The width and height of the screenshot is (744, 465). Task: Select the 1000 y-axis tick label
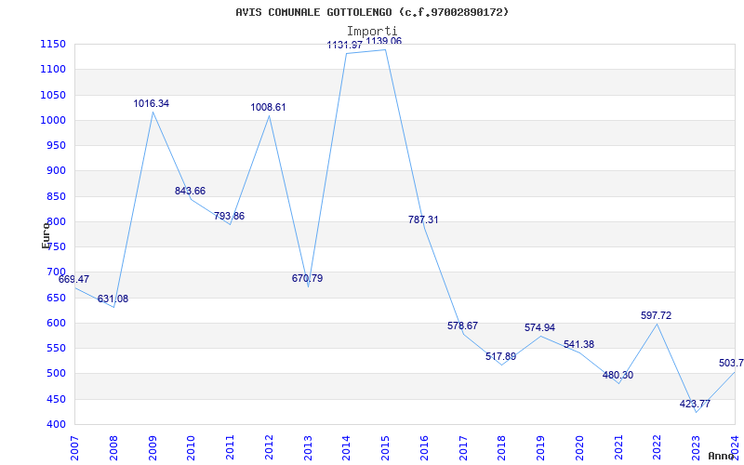[x=53, y=120]
